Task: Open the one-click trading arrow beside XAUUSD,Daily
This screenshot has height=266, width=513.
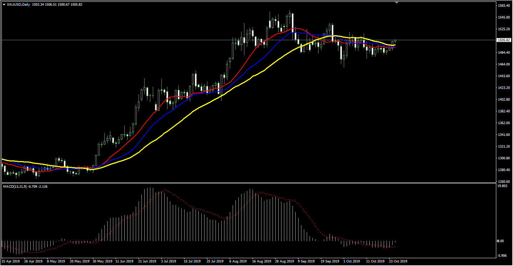Action: coord(4,5)
